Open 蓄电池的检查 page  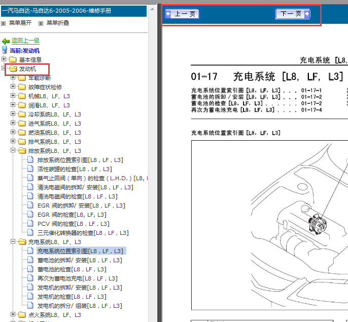coord(72,269)
